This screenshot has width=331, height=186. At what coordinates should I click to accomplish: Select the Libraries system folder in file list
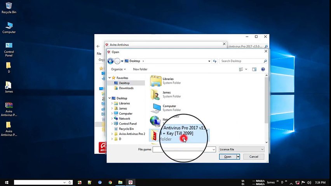(x=165, y=81)
